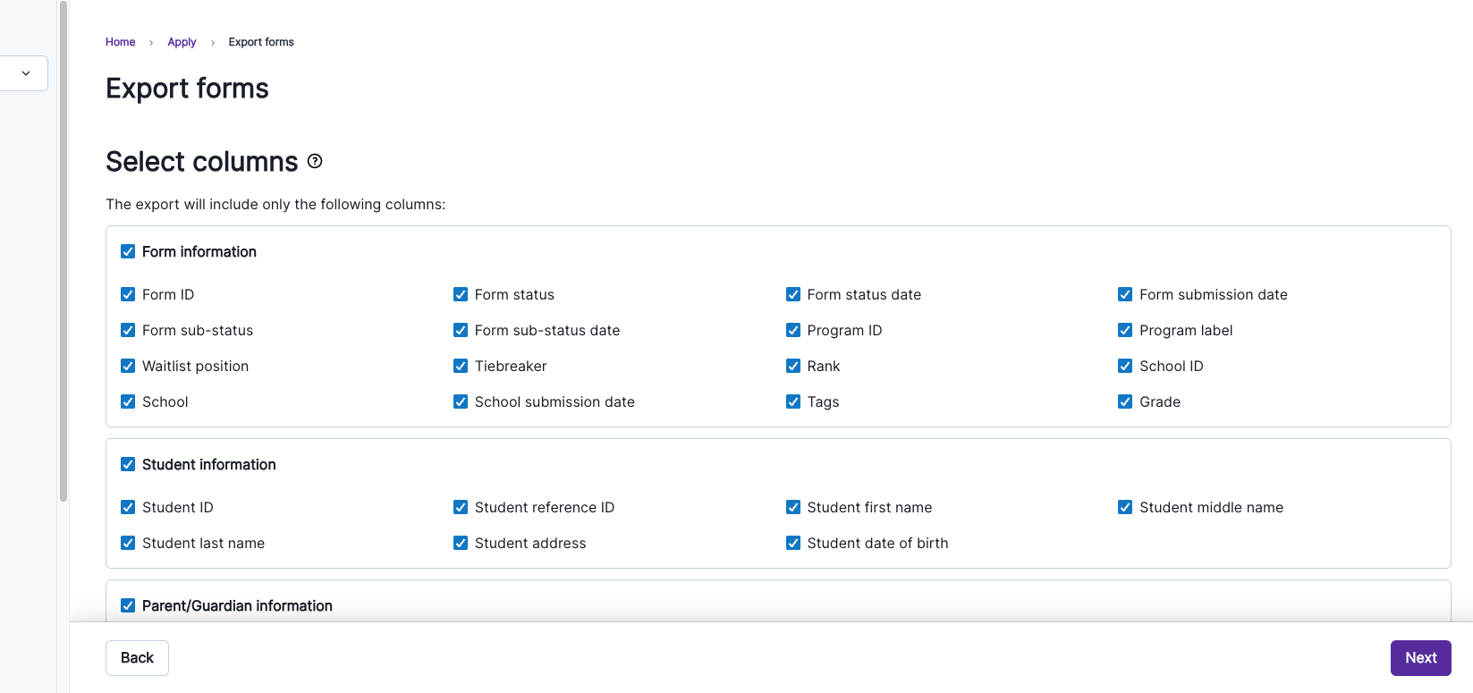Toggle the Program label checkbox

[x=1125, y=331]
